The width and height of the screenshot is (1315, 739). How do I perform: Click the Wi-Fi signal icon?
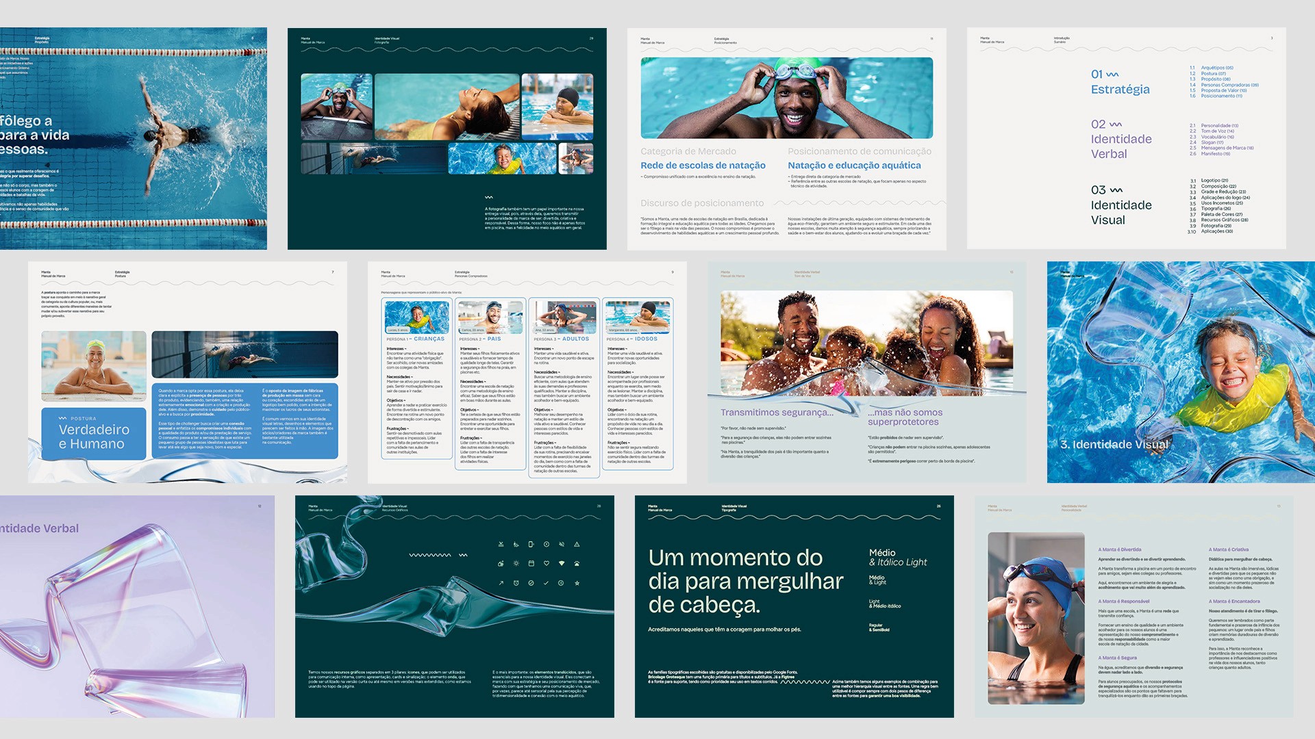pyautogui.click(x=562, y=563)
